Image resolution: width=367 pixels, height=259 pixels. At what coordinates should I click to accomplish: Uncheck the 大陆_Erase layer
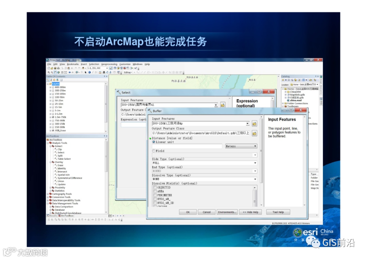pyautogui.click(x=53, y=130)
